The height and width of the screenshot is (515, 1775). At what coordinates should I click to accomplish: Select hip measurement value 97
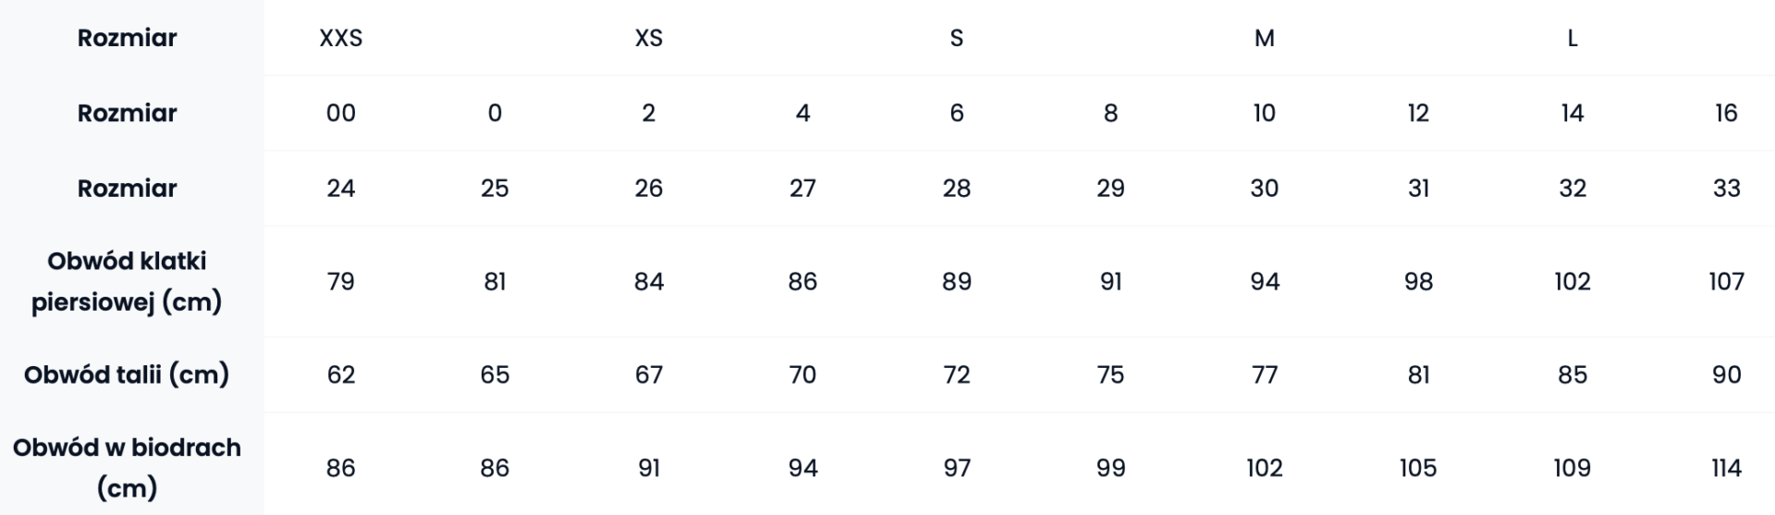[x=956, y=468]
